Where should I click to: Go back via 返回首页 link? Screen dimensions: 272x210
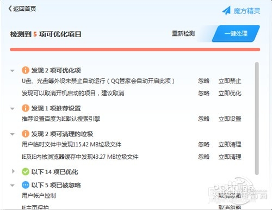click(22, 9)
